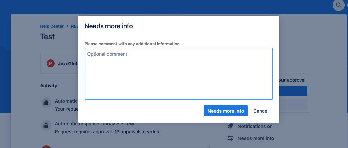Viewport: 348px width, 148px height.
Task: Click the bell icon beside Notifications on
Action: (x=230, y=126)
